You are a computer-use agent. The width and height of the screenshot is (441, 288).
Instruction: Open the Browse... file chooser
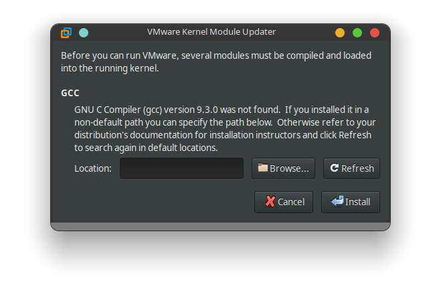point(283,168)
